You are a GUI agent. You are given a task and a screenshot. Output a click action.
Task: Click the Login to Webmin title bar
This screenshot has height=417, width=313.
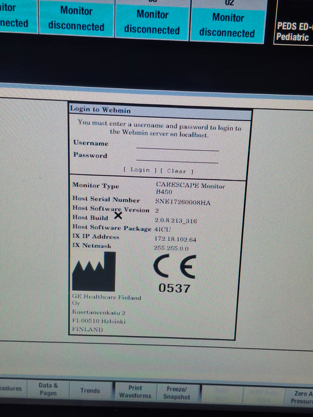point(160,111)
